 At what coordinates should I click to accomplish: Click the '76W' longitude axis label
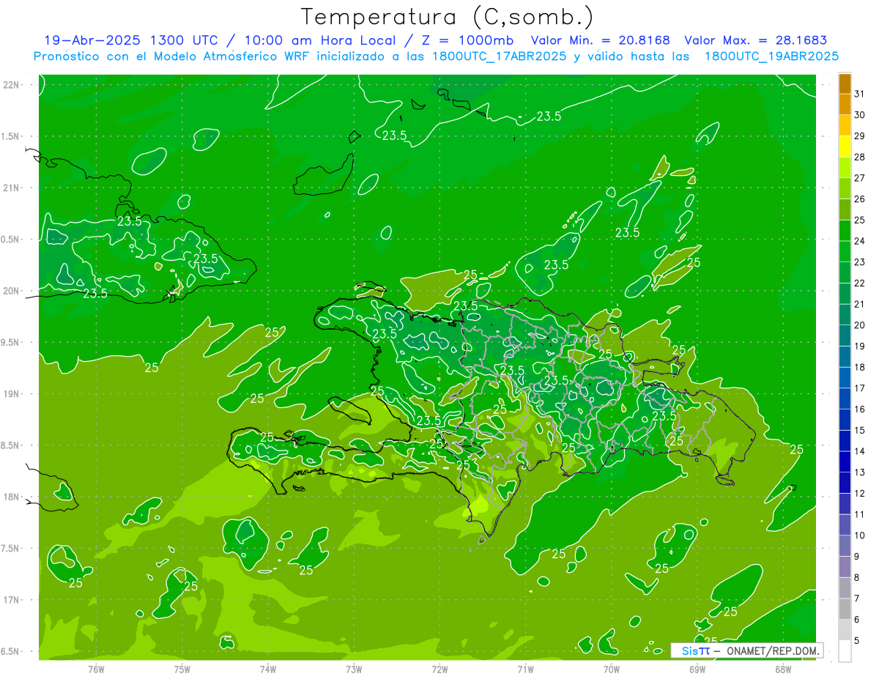click(96, 669)
